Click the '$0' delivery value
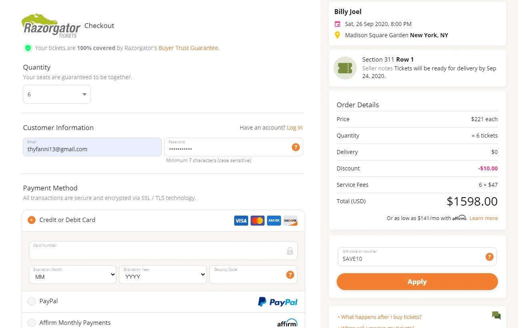518x328 pixels. click(494, 152)
